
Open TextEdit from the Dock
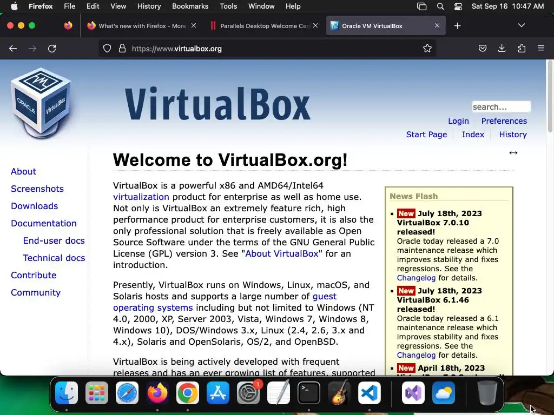tap(279, 393)
